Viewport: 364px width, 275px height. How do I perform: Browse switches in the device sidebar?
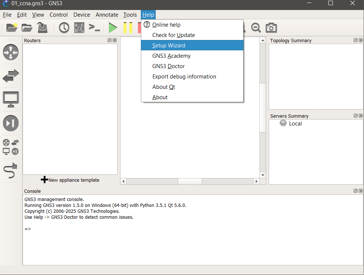[x=11, y=76]
